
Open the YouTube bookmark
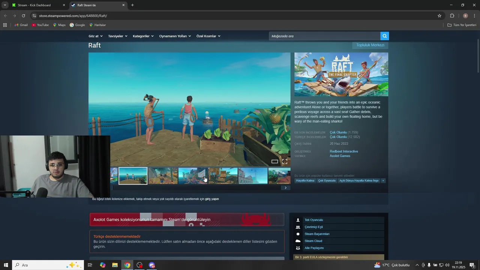tap(40, 25)
